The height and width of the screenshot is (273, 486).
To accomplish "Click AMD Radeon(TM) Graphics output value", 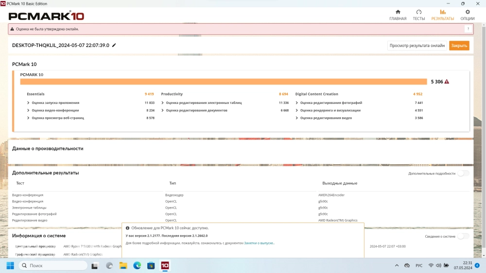I will (338, 221).
